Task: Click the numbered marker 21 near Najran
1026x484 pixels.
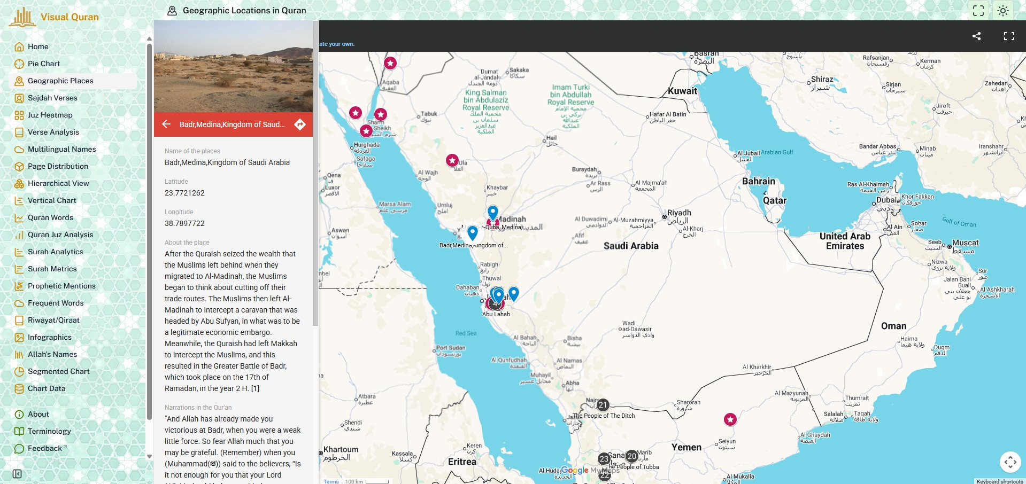Action: click(603, 405)
